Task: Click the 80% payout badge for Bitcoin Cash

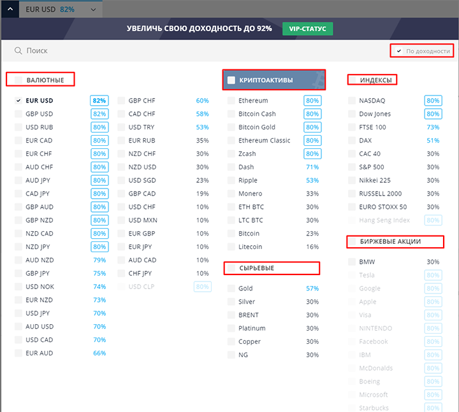Action: (x=312, y=114)
